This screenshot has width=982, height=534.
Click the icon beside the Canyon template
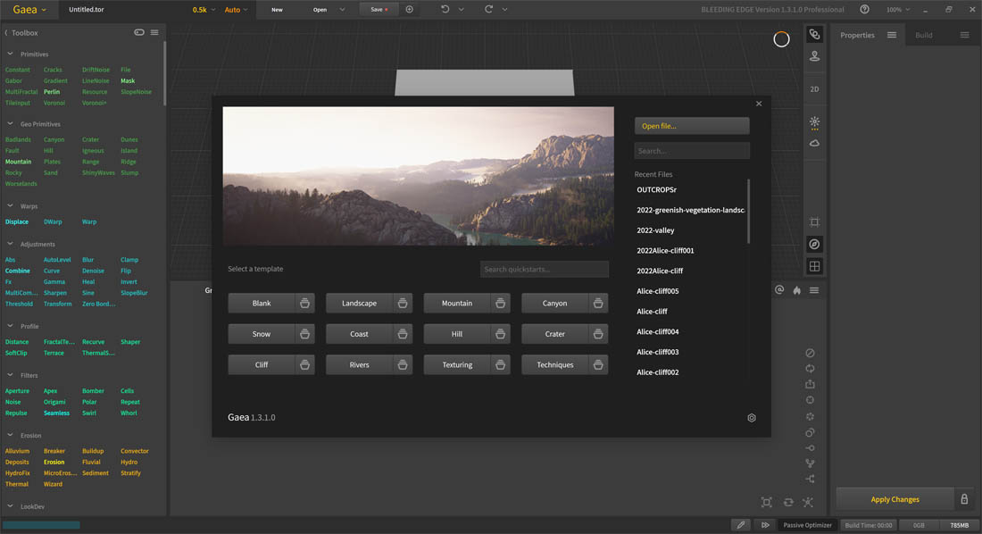click(598, 304)
